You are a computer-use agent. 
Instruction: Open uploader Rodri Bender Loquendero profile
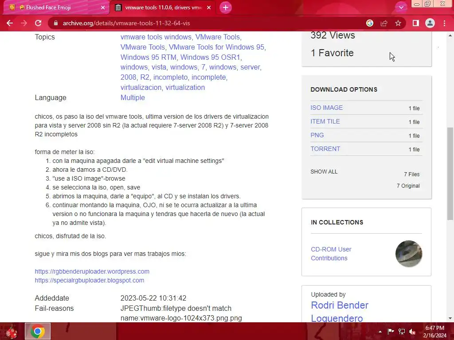click(340, 312)
